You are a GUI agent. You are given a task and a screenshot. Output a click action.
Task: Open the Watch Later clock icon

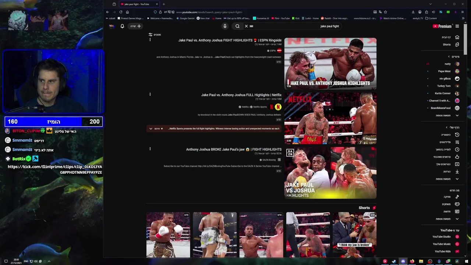[457, 149]
